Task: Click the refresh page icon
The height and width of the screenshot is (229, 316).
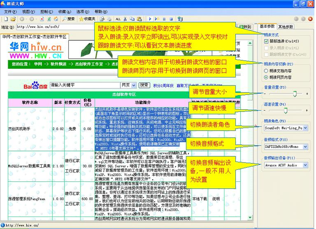Action: coord(49,19)
